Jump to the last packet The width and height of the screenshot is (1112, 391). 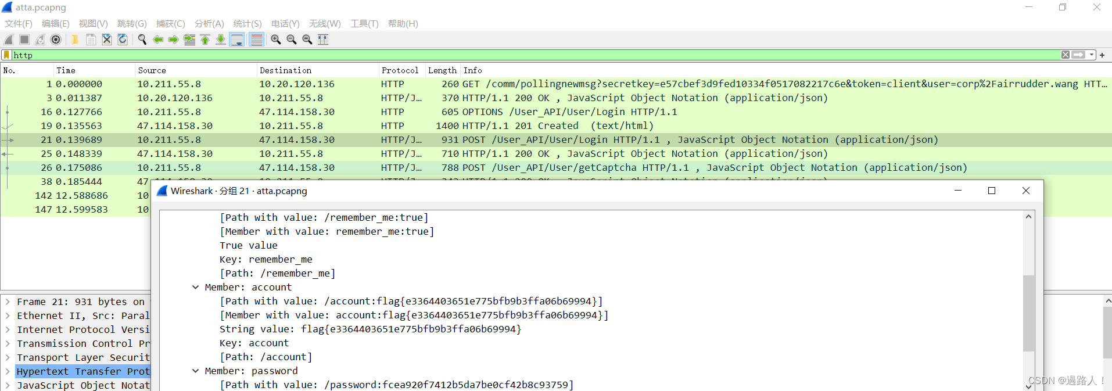tap(221, 40)
